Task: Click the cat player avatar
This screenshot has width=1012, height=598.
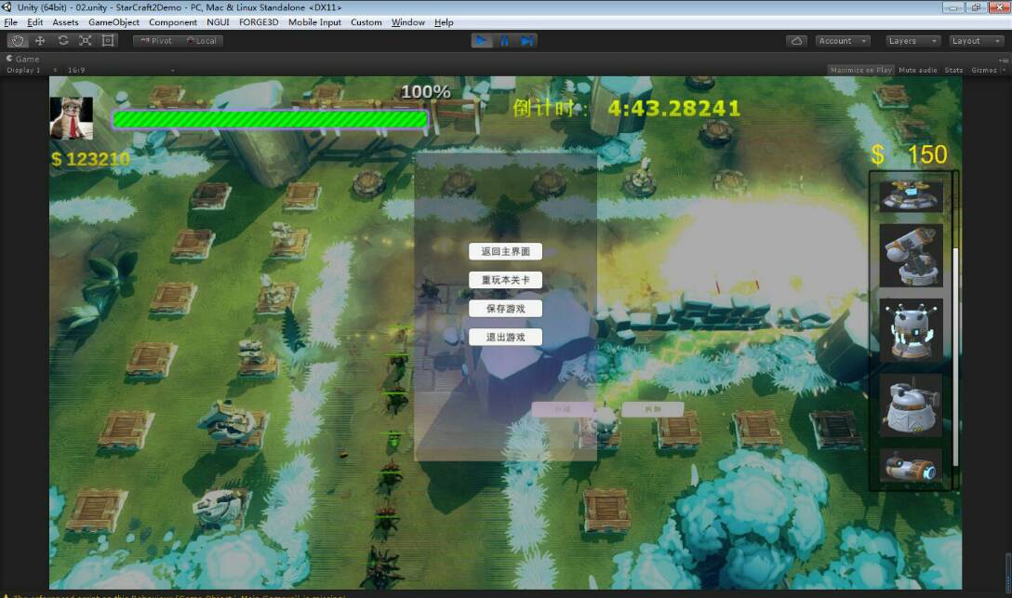Action: (71, 118)
